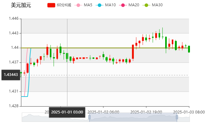The height and width of the screenshot is (125, 210).
Task: Click the right handle of zoom slider
Action: pyautogui.click(x=178, y=117)
